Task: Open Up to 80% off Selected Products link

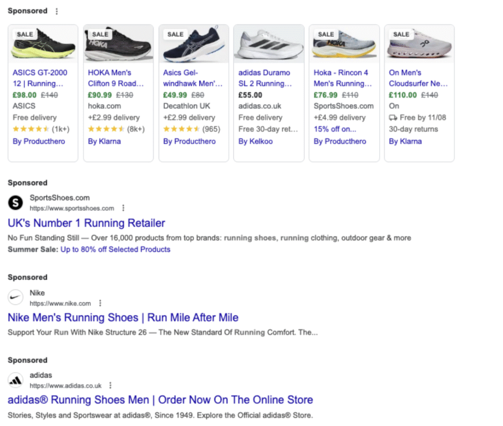Action: [115, 250]
